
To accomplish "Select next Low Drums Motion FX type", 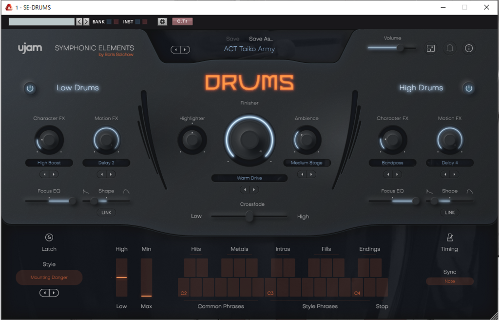I will (111, 174).
